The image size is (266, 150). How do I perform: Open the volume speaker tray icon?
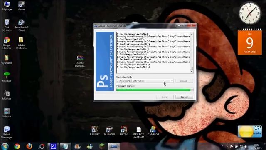click(x=246, y=146)
